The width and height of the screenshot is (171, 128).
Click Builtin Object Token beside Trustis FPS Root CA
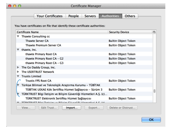[122, 81]
